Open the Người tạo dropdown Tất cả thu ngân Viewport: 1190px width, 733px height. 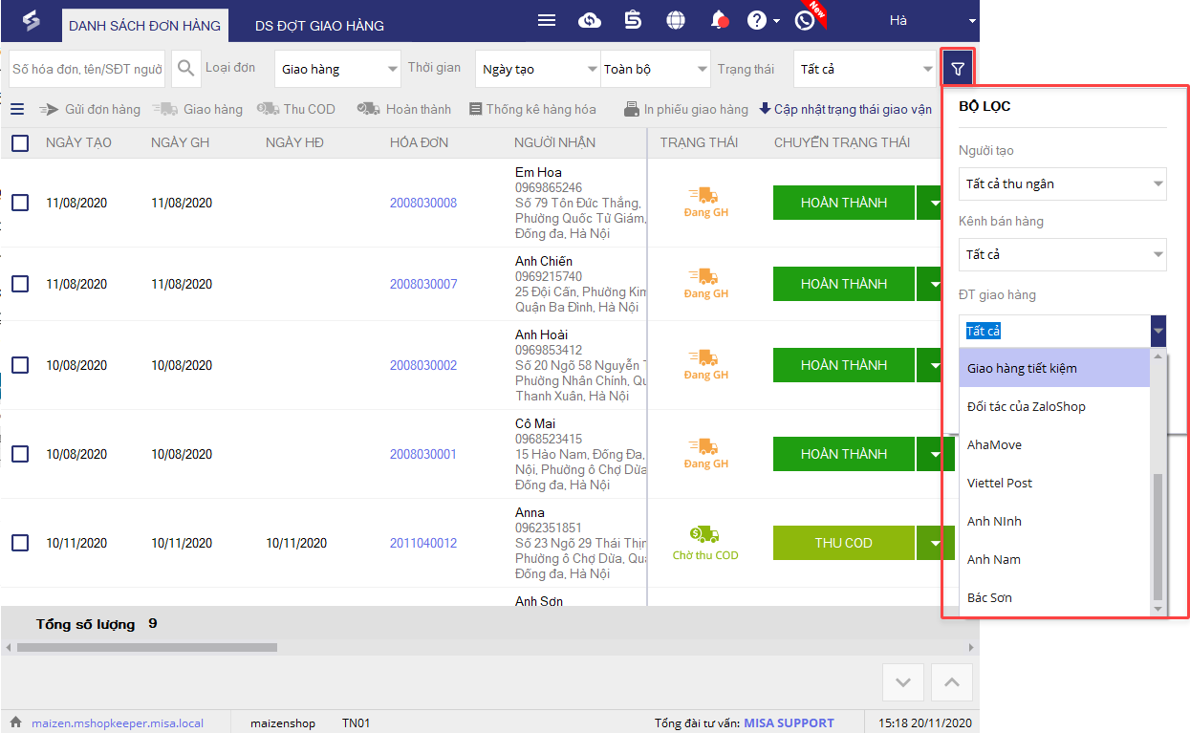coord(1062,183)
